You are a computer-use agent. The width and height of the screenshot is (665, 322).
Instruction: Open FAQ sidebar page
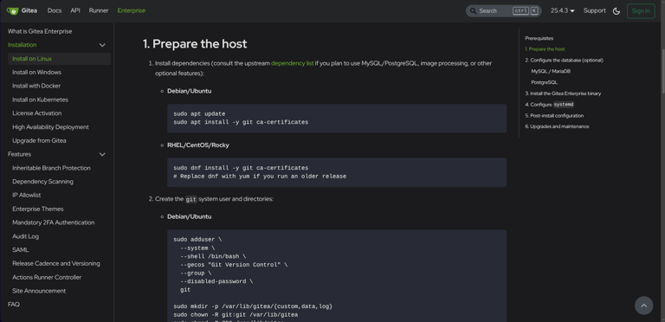tap(14, 305)
